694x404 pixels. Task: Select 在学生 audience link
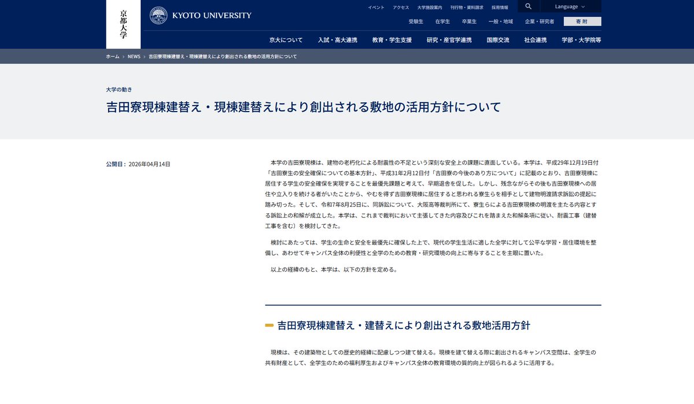coord(442,21)
